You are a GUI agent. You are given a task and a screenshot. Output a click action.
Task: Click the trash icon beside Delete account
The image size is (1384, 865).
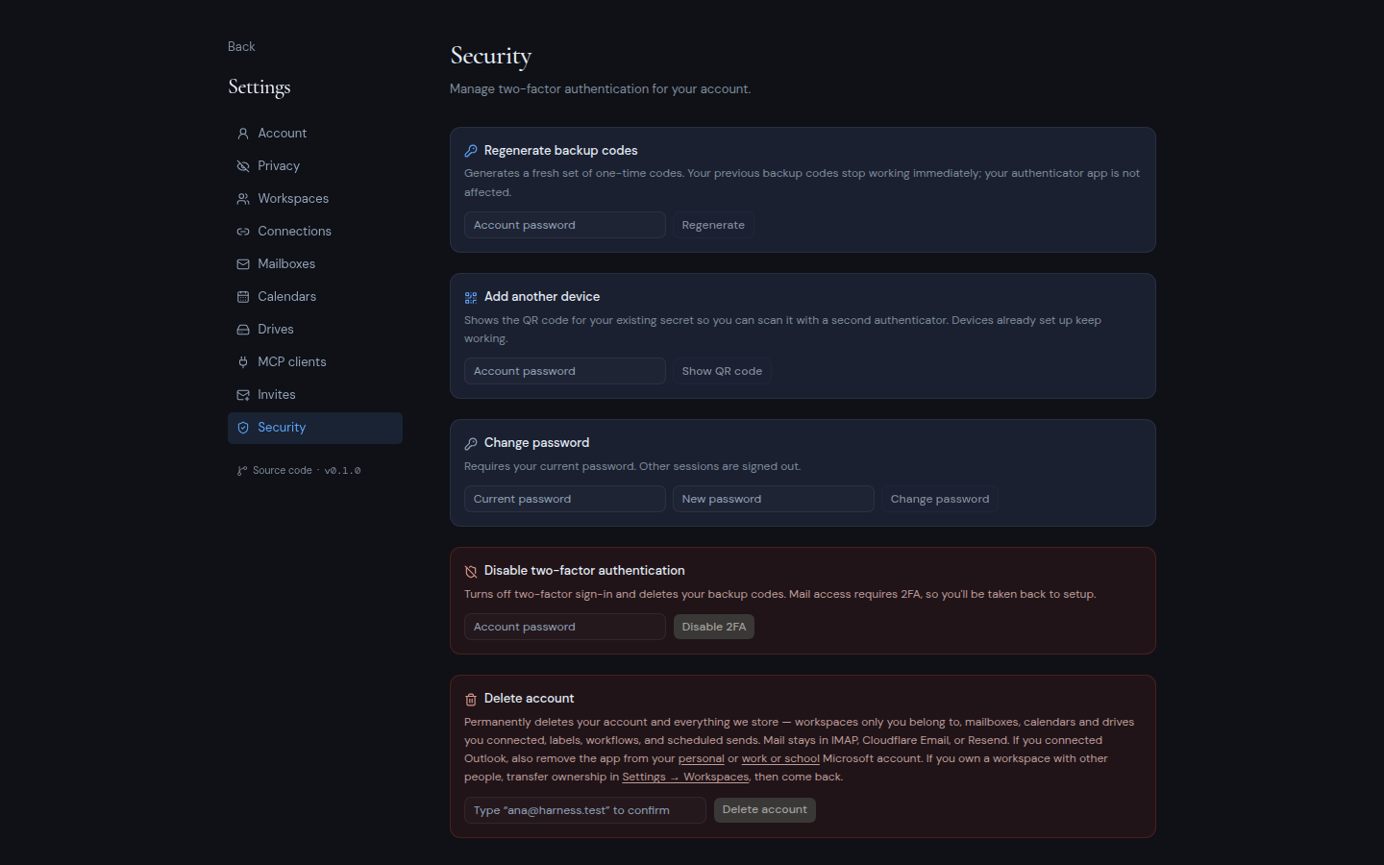471,700
